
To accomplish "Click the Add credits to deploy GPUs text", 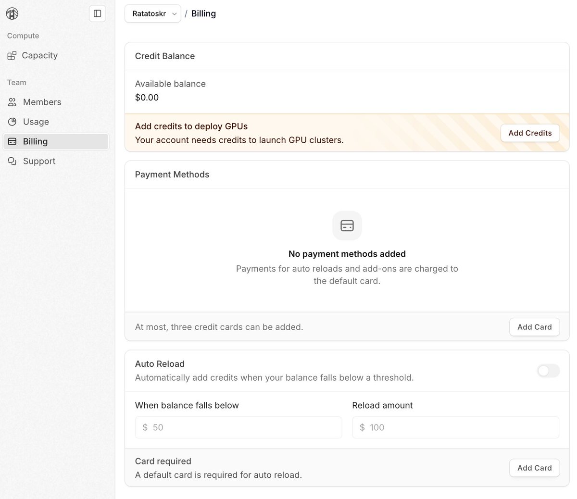I will pos(191,126).
